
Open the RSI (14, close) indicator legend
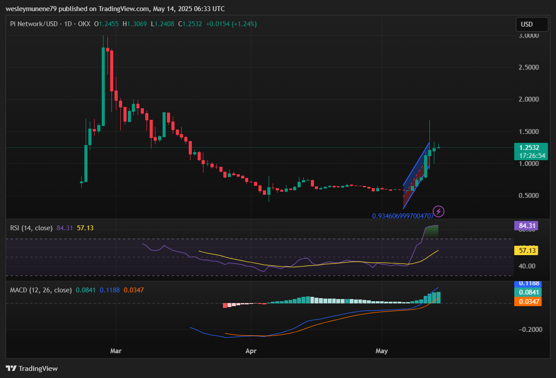point(32,228)
